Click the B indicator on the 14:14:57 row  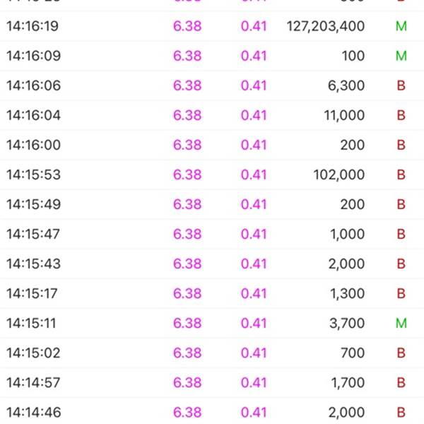coord(401,382)
